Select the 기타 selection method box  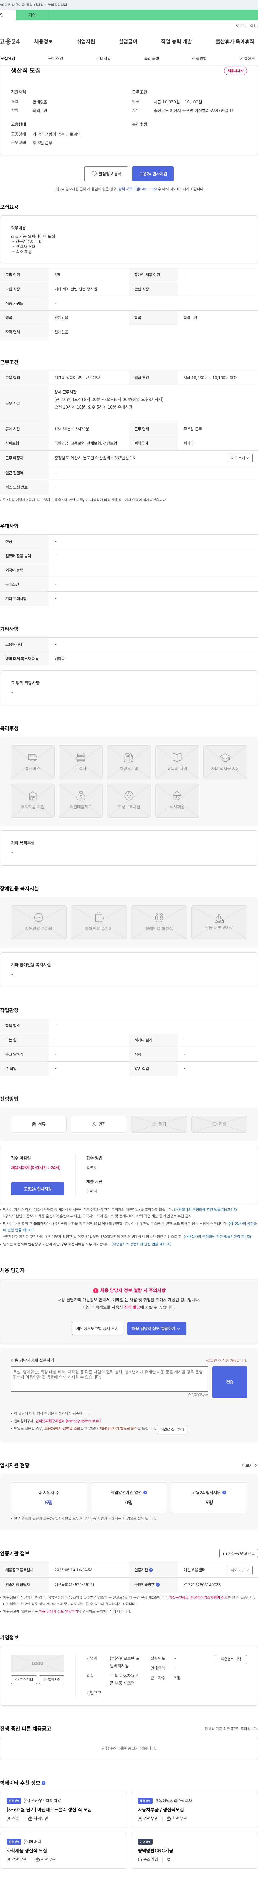[x=219, y=1124]
